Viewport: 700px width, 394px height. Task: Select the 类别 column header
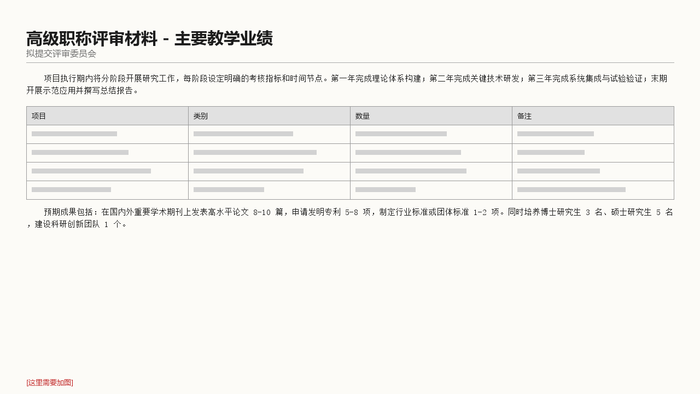269,116
